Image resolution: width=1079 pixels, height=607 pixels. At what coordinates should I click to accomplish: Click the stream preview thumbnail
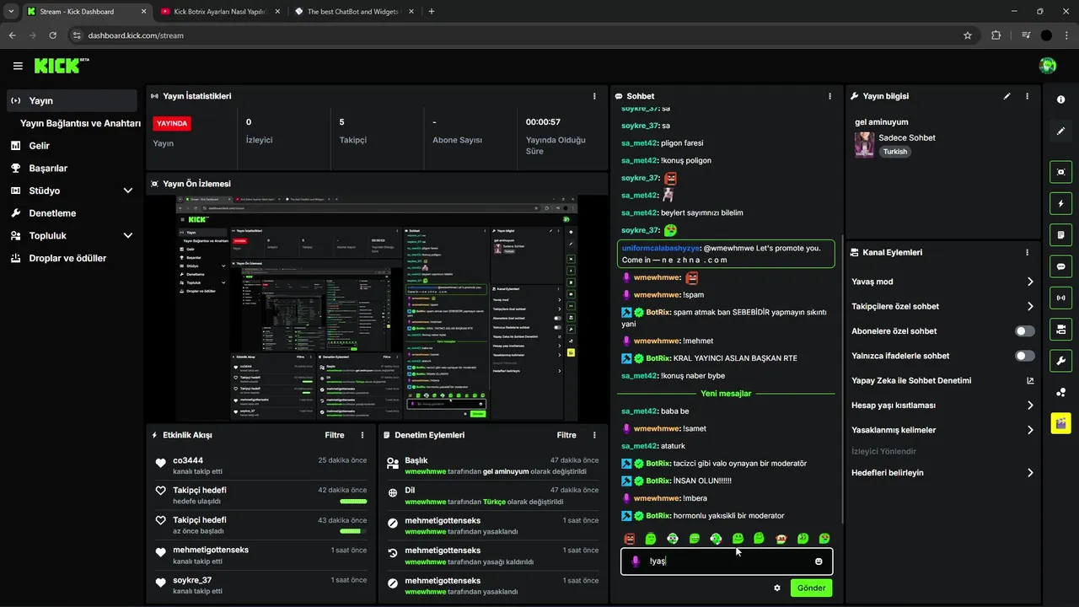pos(377,309)
